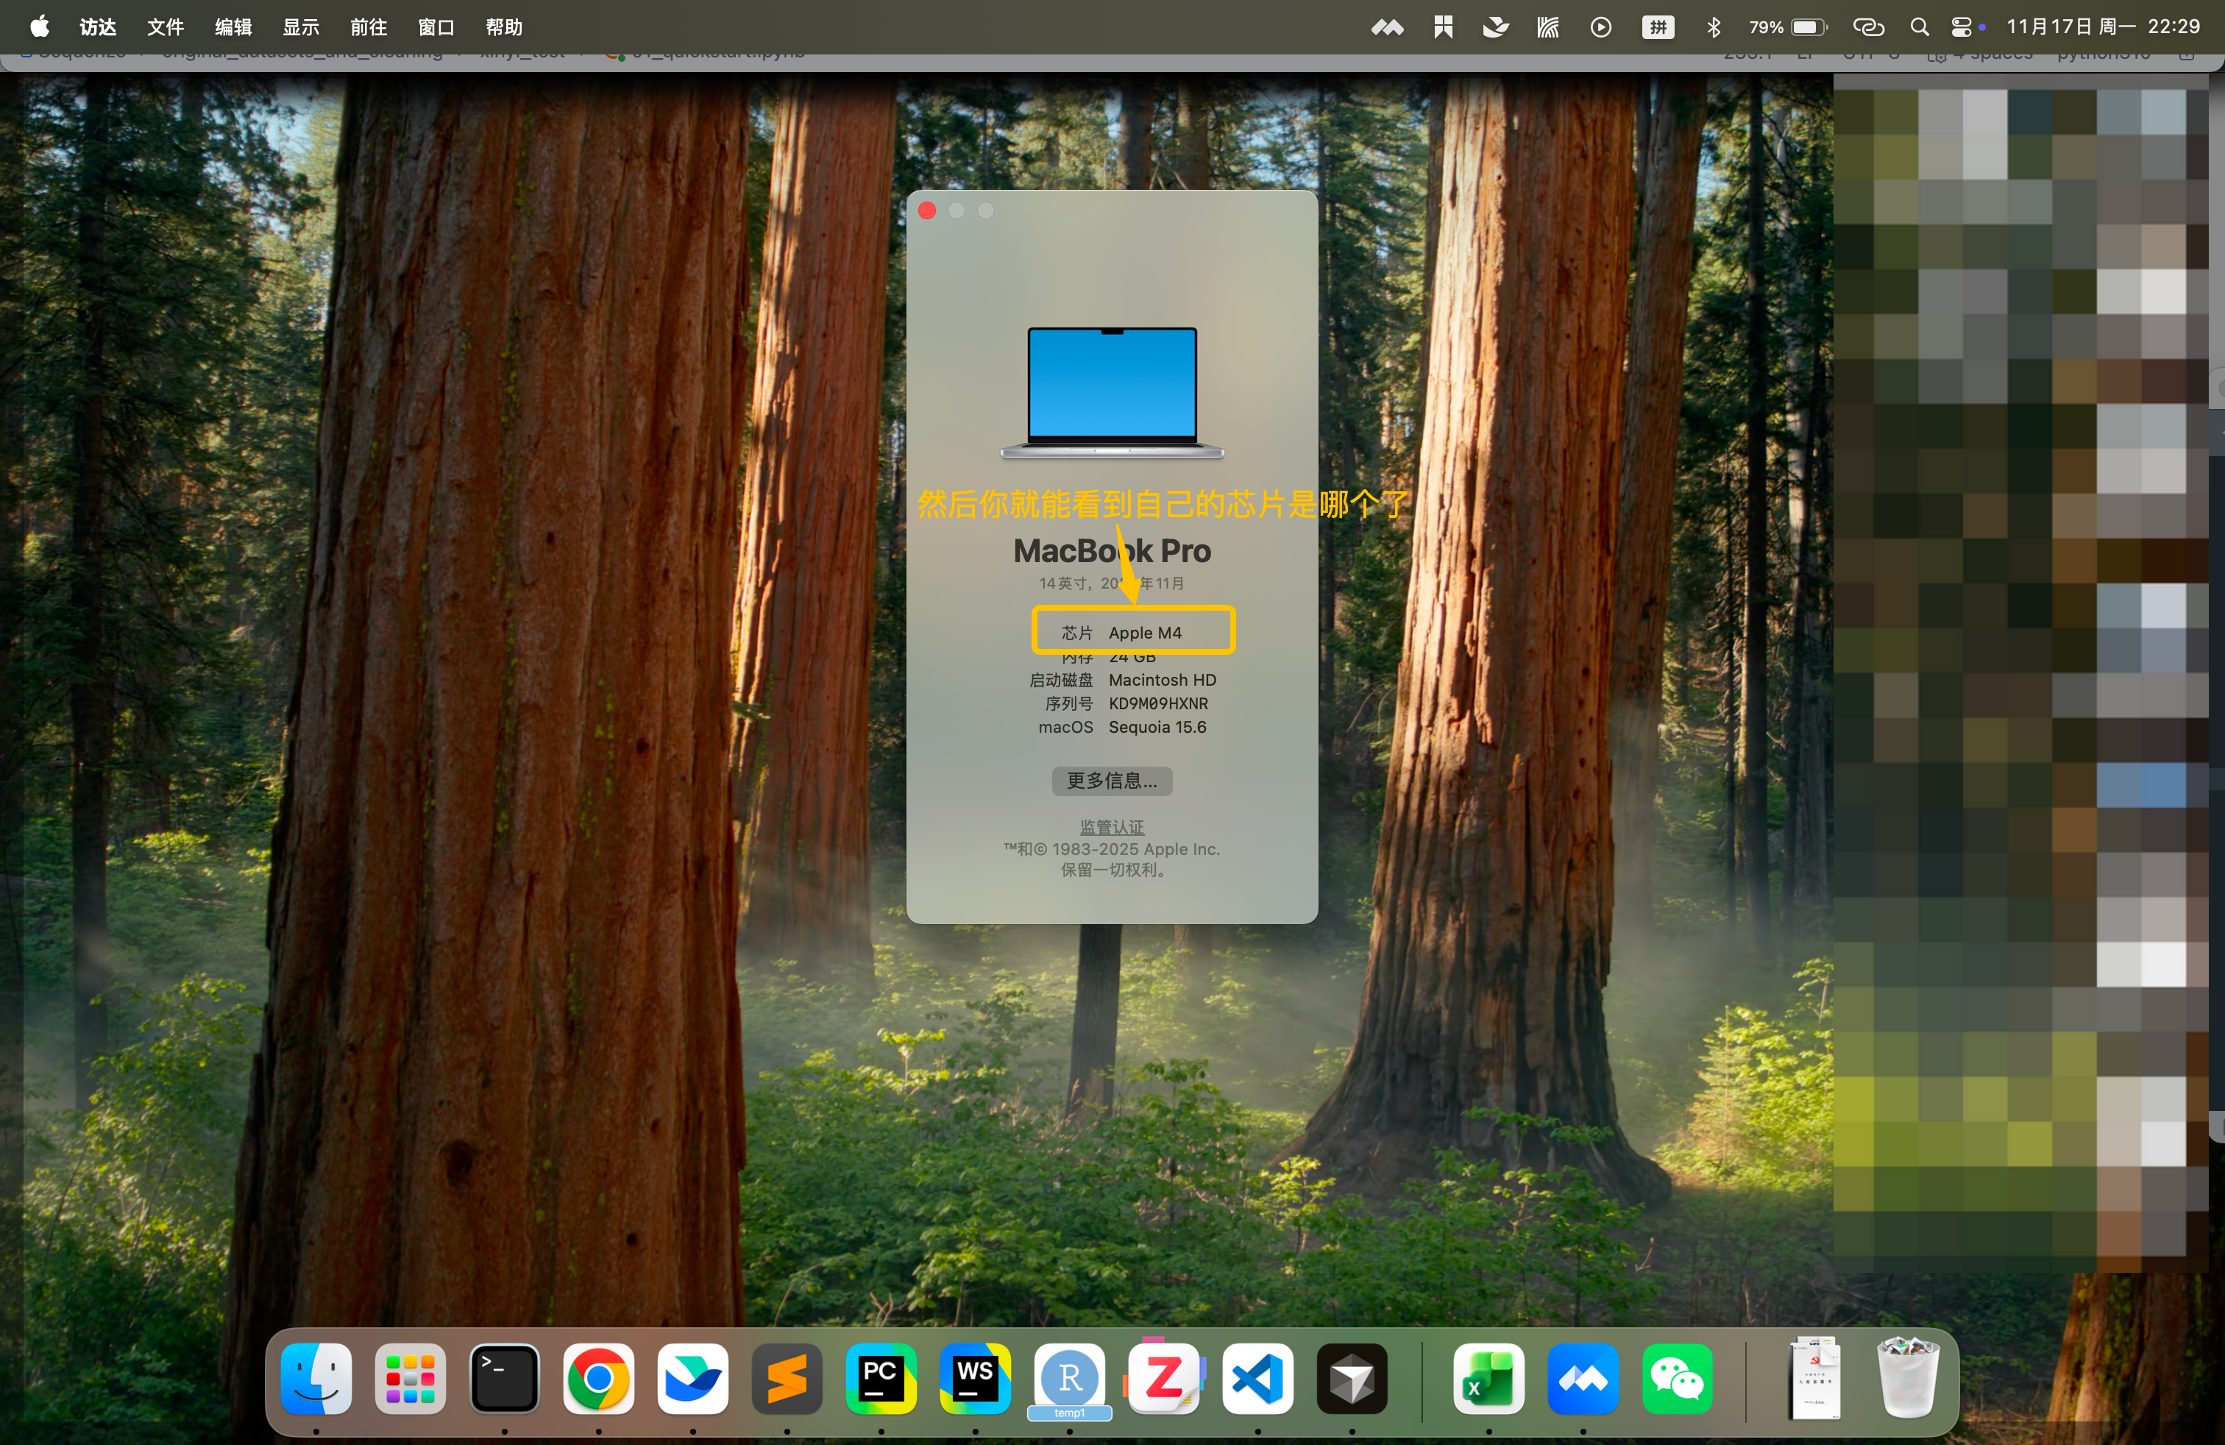Launch PyCharm from the Dock
2225x1445 pixels.
tap(881, 1379)
